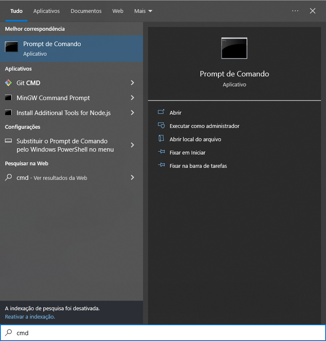Select Executar como administrador
The height and width of the screenshot is (341, 326).
click(205, 126)
